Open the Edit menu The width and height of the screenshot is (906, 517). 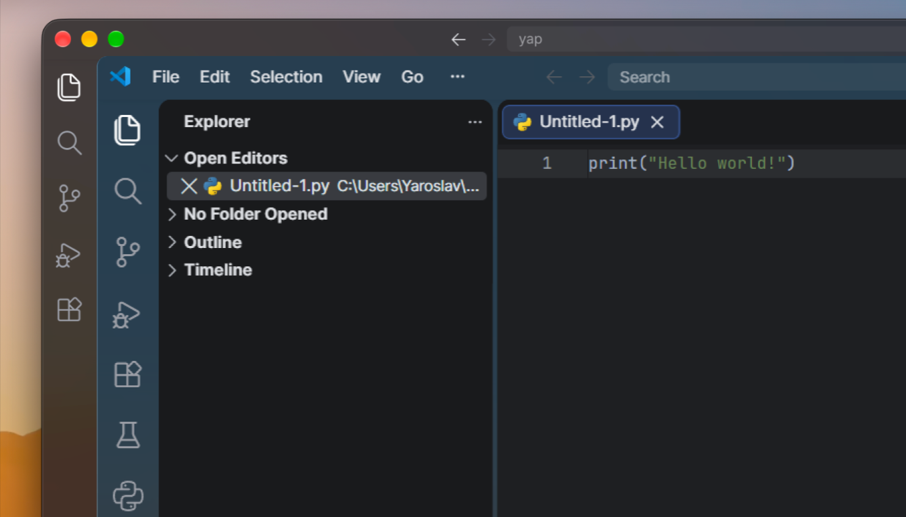point(215,77)
